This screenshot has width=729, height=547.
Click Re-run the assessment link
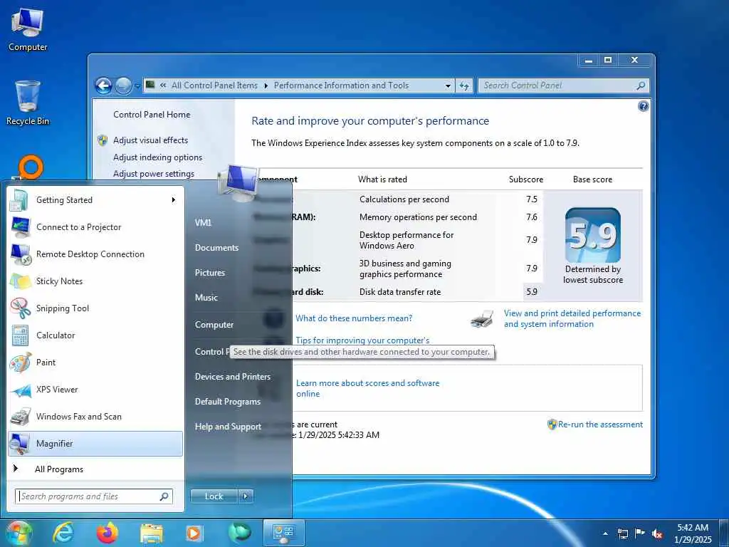pos(600,424)
